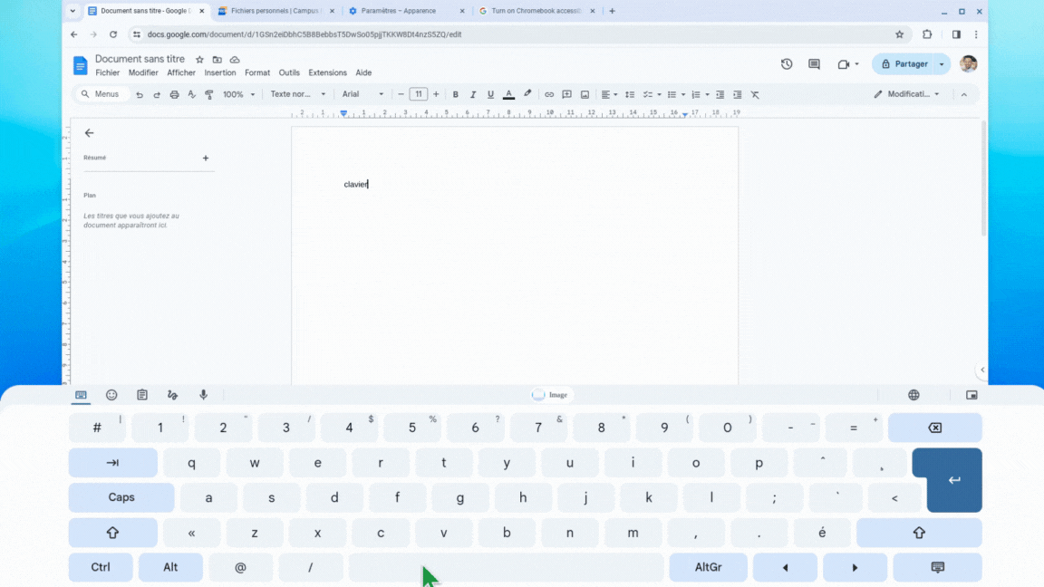Click the Partager button

tap(911, 63)
